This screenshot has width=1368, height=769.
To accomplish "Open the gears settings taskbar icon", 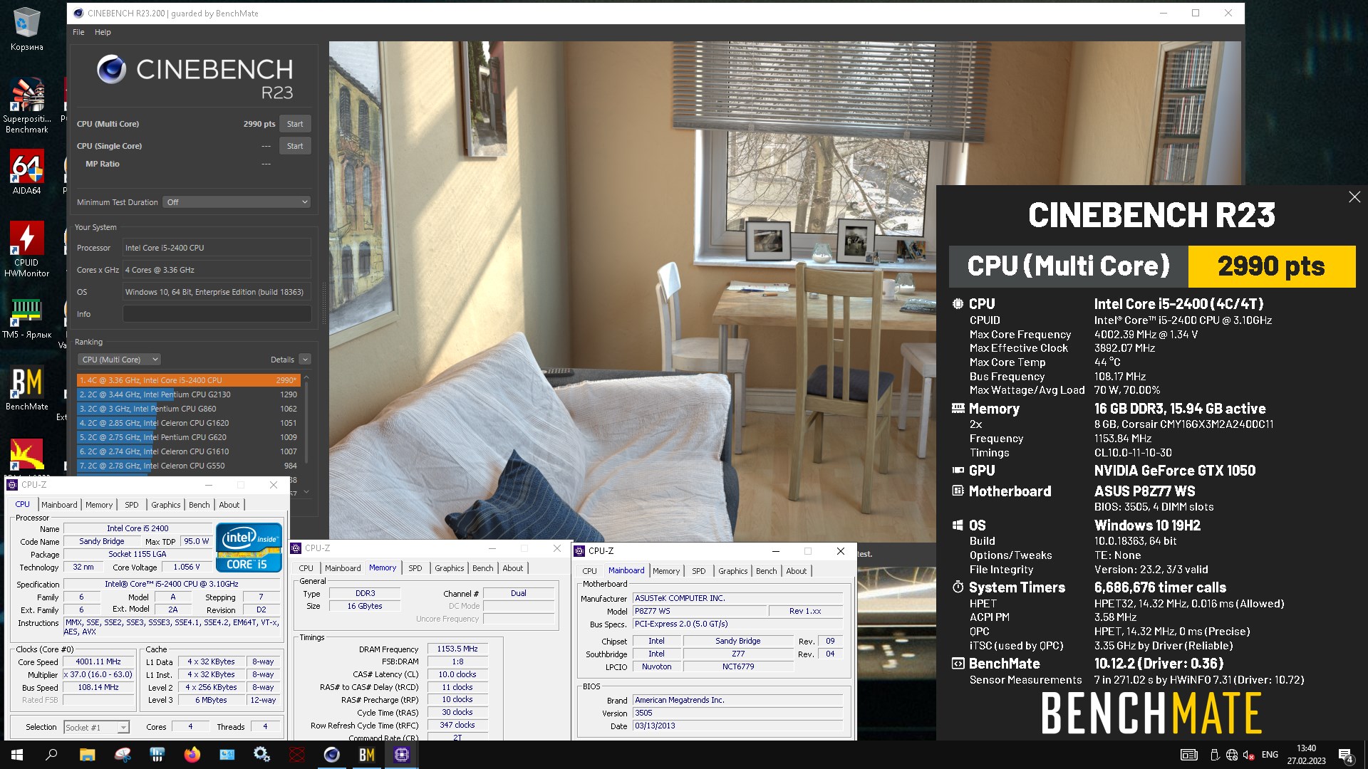I will pyautogui.click(x=261, y=755).
